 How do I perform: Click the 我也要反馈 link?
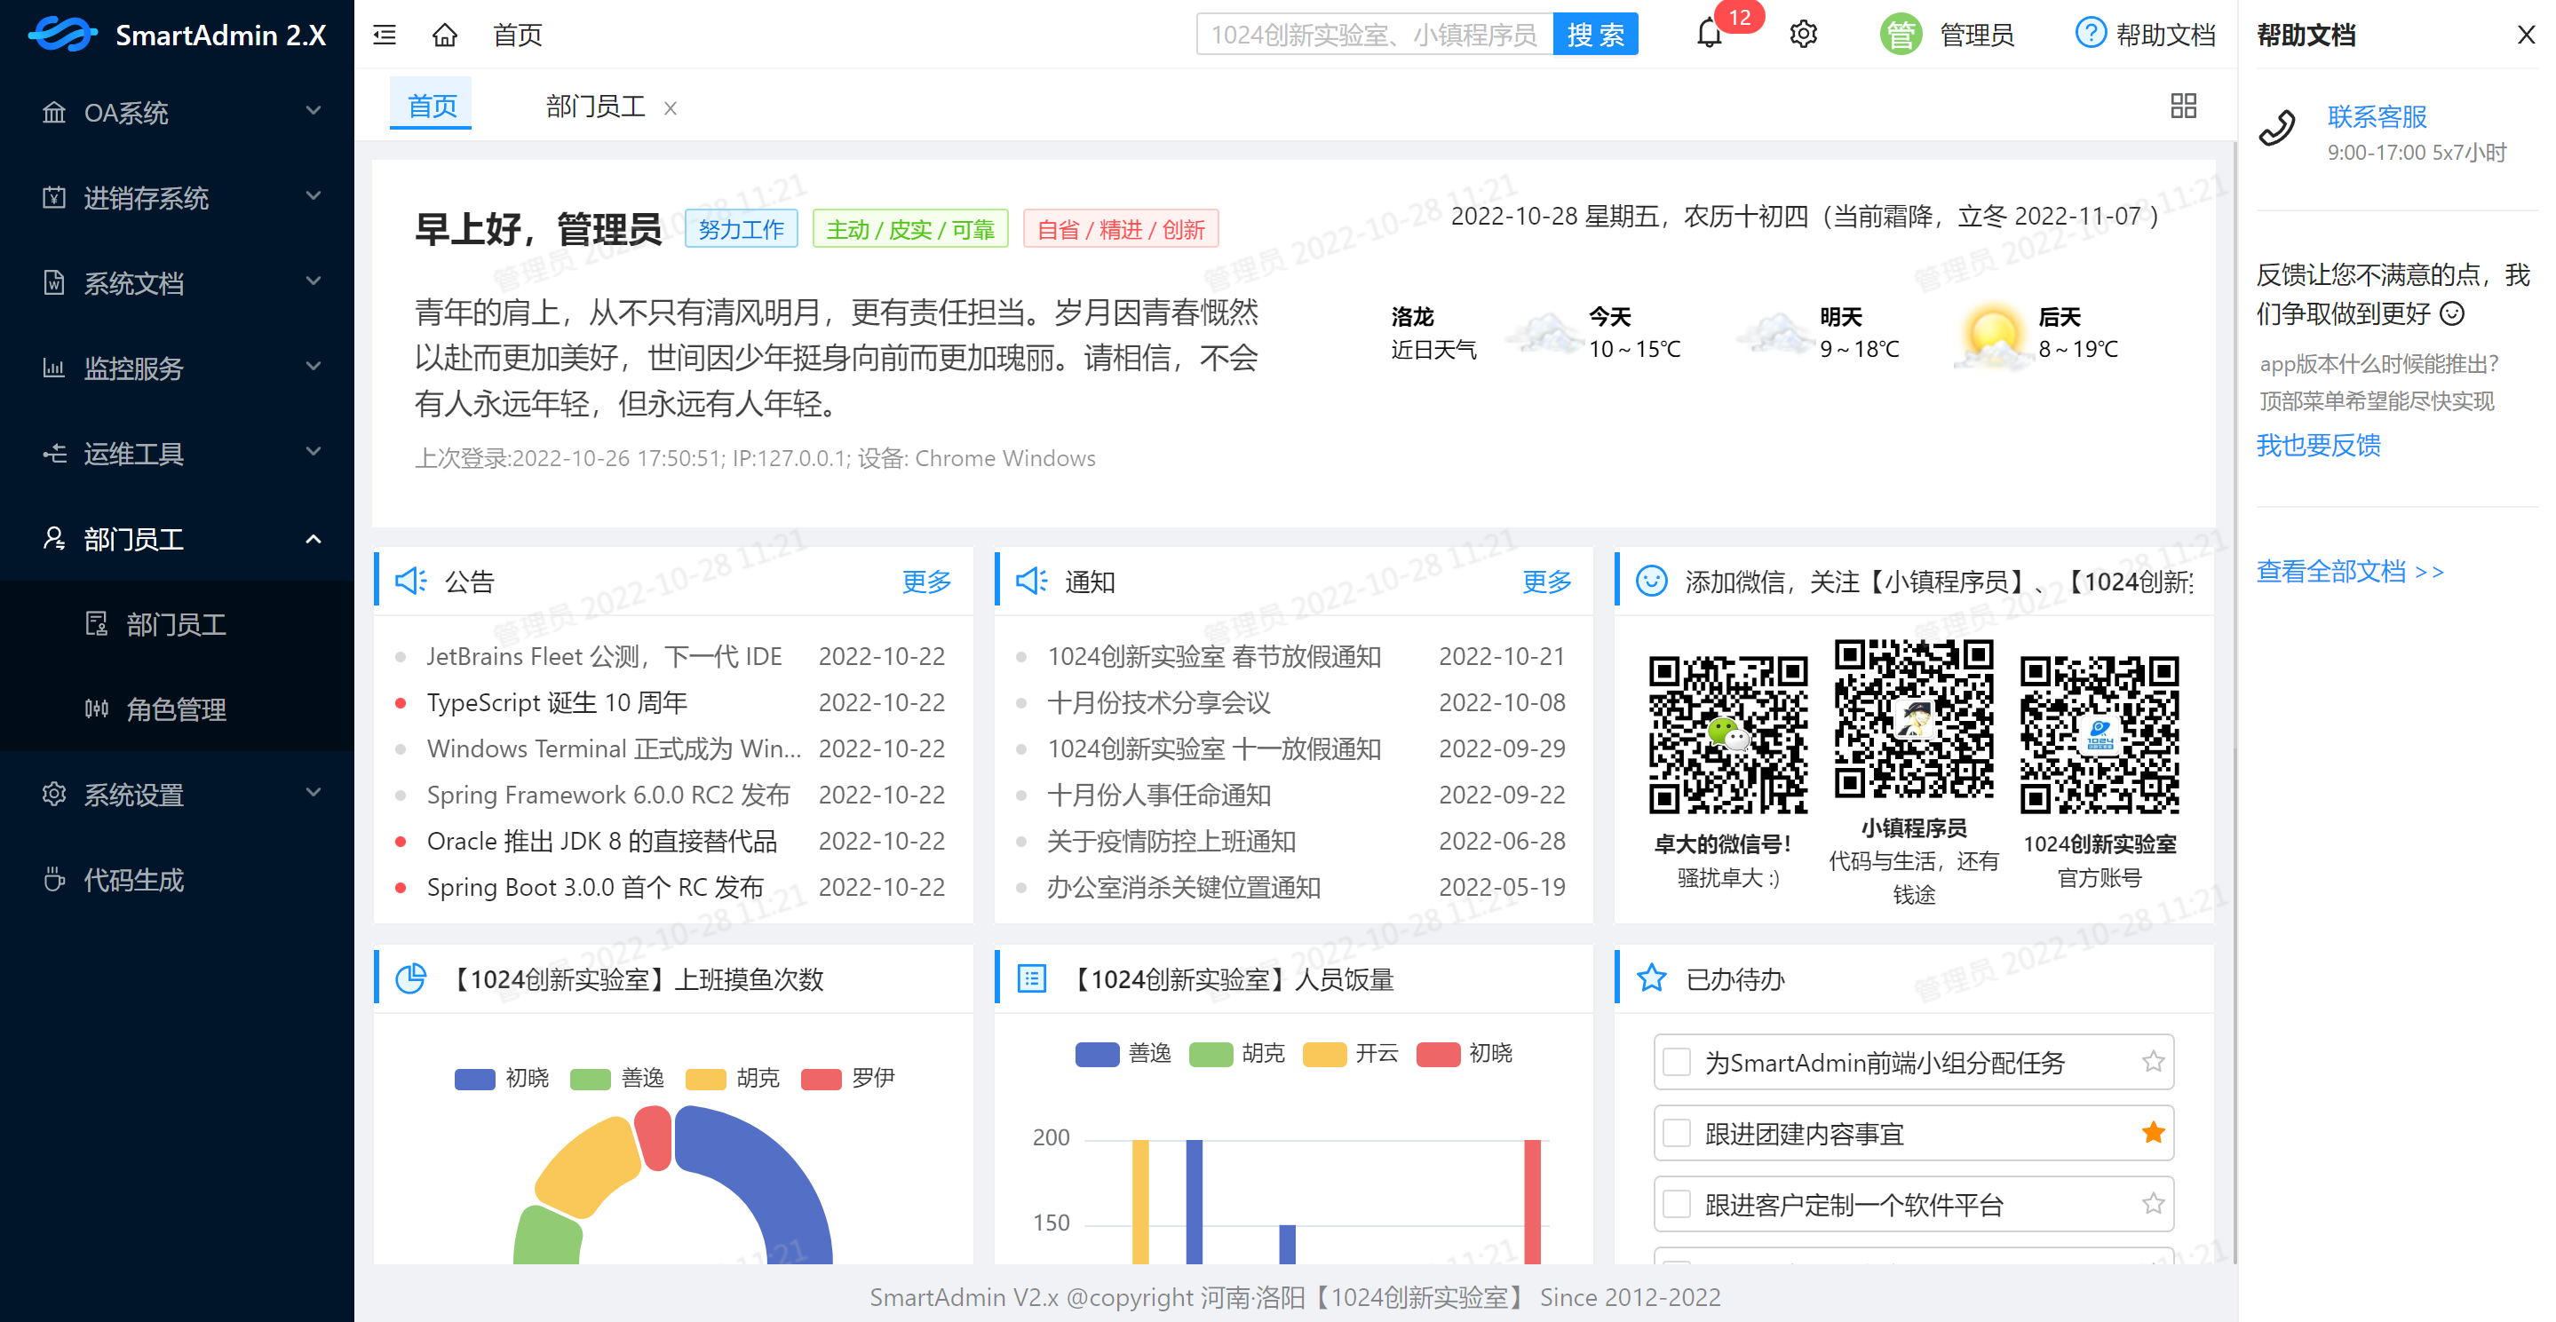point(2318,446)
